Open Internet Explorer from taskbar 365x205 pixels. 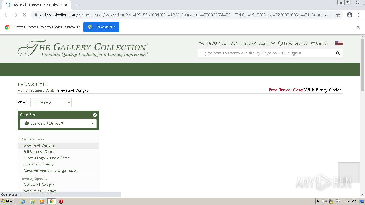point(23,201)
